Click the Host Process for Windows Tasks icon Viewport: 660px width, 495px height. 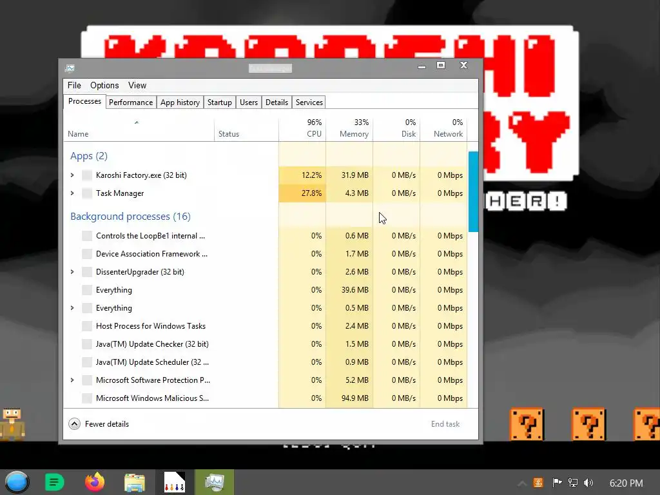click(x=87, y=326)
